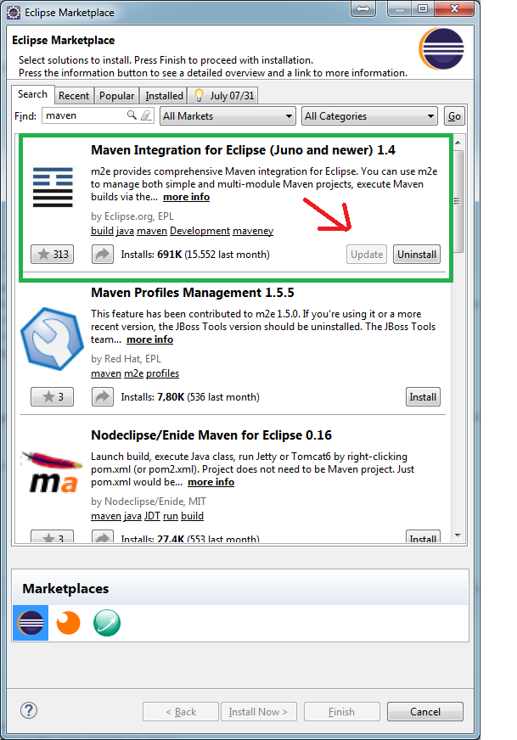This screenshot has height=740, width=517.
Task: Click Cancel at dialog bottom
Action: [425, 712]
